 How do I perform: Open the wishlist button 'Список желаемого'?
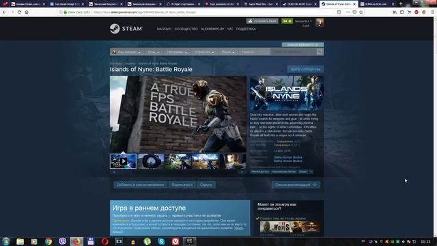(302, 44)
